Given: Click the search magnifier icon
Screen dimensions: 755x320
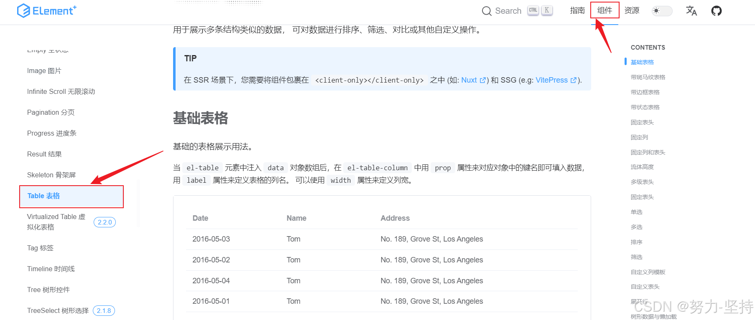Looking at the screenshot, I should coord(487,11).
